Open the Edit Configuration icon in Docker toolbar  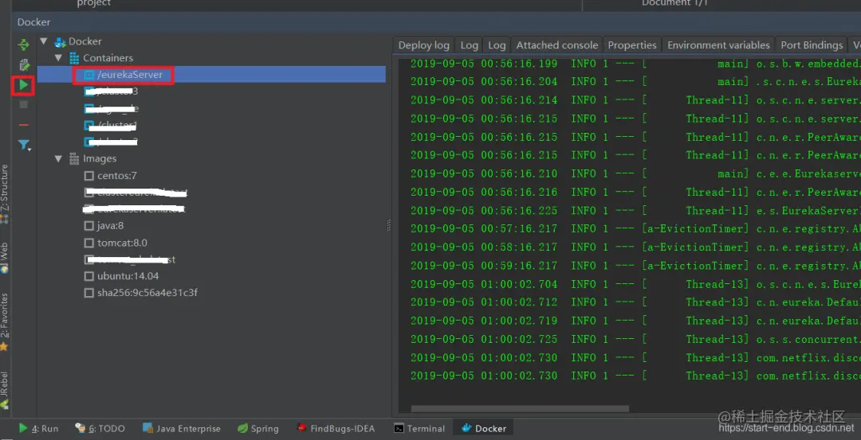tap(24, 65)
